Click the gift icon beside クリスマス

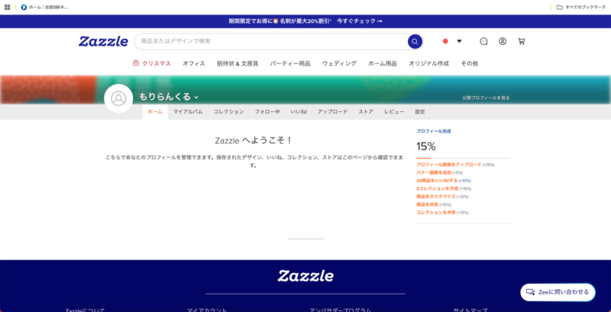(x=136, y=63)
